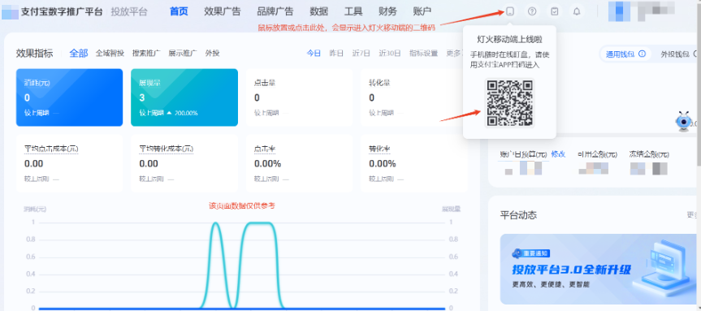Filter data by 昨日
Viewport: 701px width, 311px height.
[336, 53]
